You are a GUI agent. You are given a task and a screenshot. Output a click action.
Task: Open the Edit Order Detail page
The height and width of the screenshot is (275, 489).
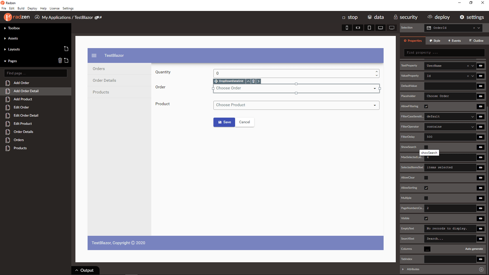pos(26,116)
